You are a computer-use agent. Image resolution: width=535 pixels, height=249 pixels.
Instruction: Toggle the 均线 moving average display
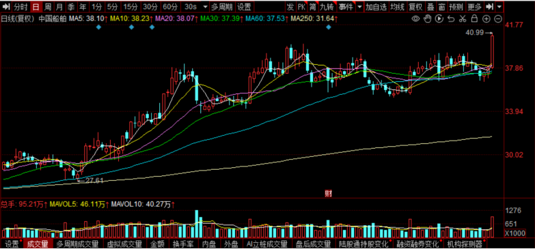tap(398, 6)
